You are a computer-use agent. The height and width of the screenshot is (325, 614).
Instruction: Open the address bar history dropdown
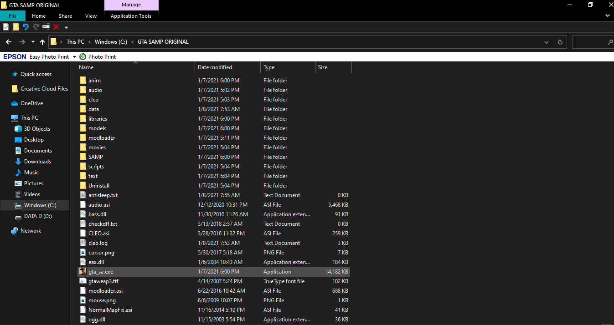pos(547,42)
